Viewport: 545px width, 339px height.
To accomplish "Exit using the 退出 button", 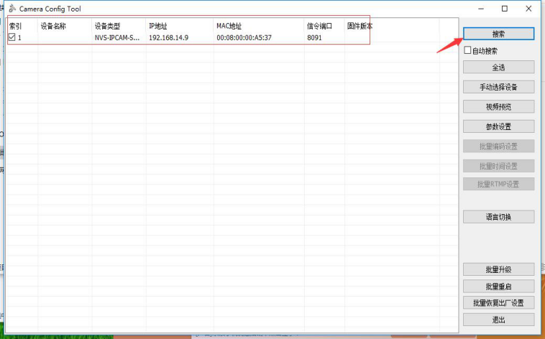I will [x=498, y=320].
